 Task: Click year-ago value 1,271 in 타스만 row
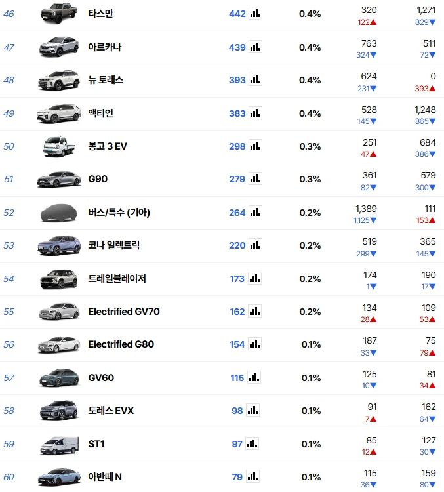[426, 10]
